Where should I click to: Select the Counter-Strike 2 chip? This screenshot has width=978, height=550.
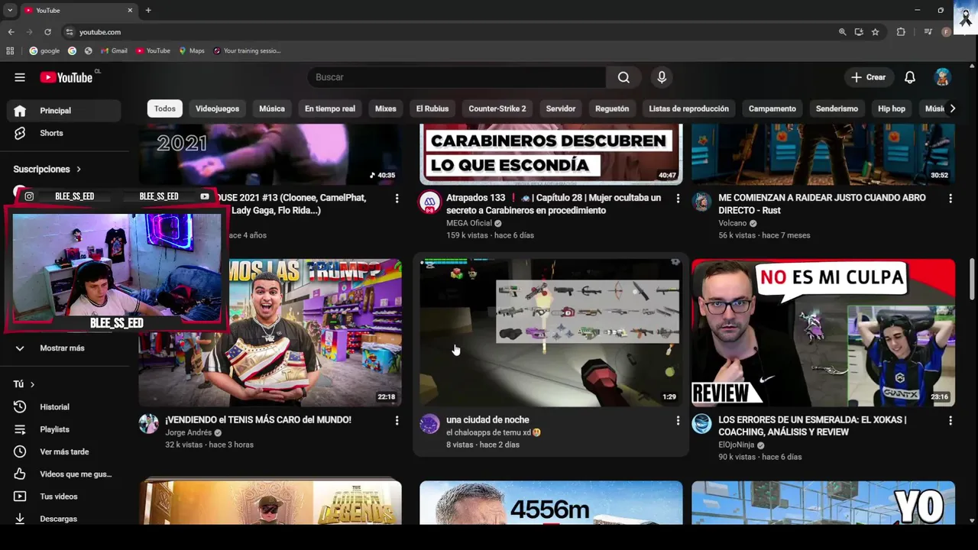(497, 108)
